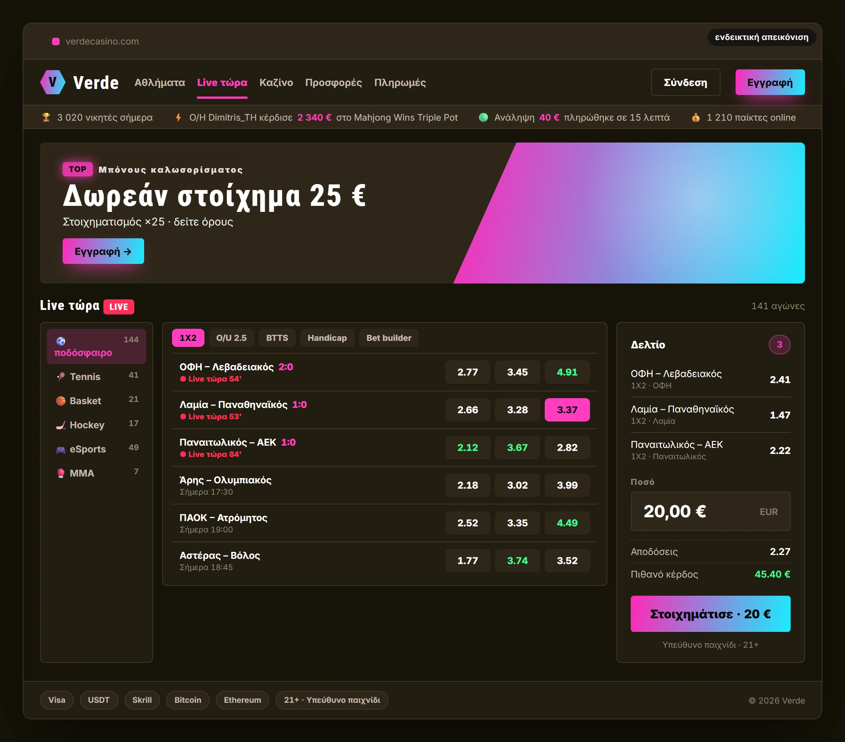Click the Ethereum payment chip
Screen dimensions: 845x742
(x=242, y=700)
